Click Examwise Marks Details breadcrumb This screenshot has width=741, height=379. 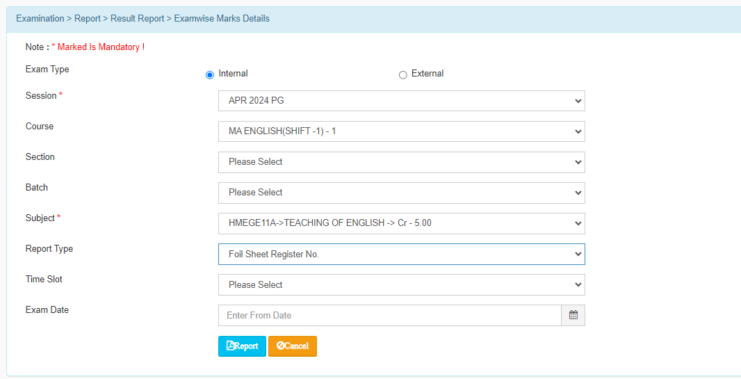[x=222, y=19]
